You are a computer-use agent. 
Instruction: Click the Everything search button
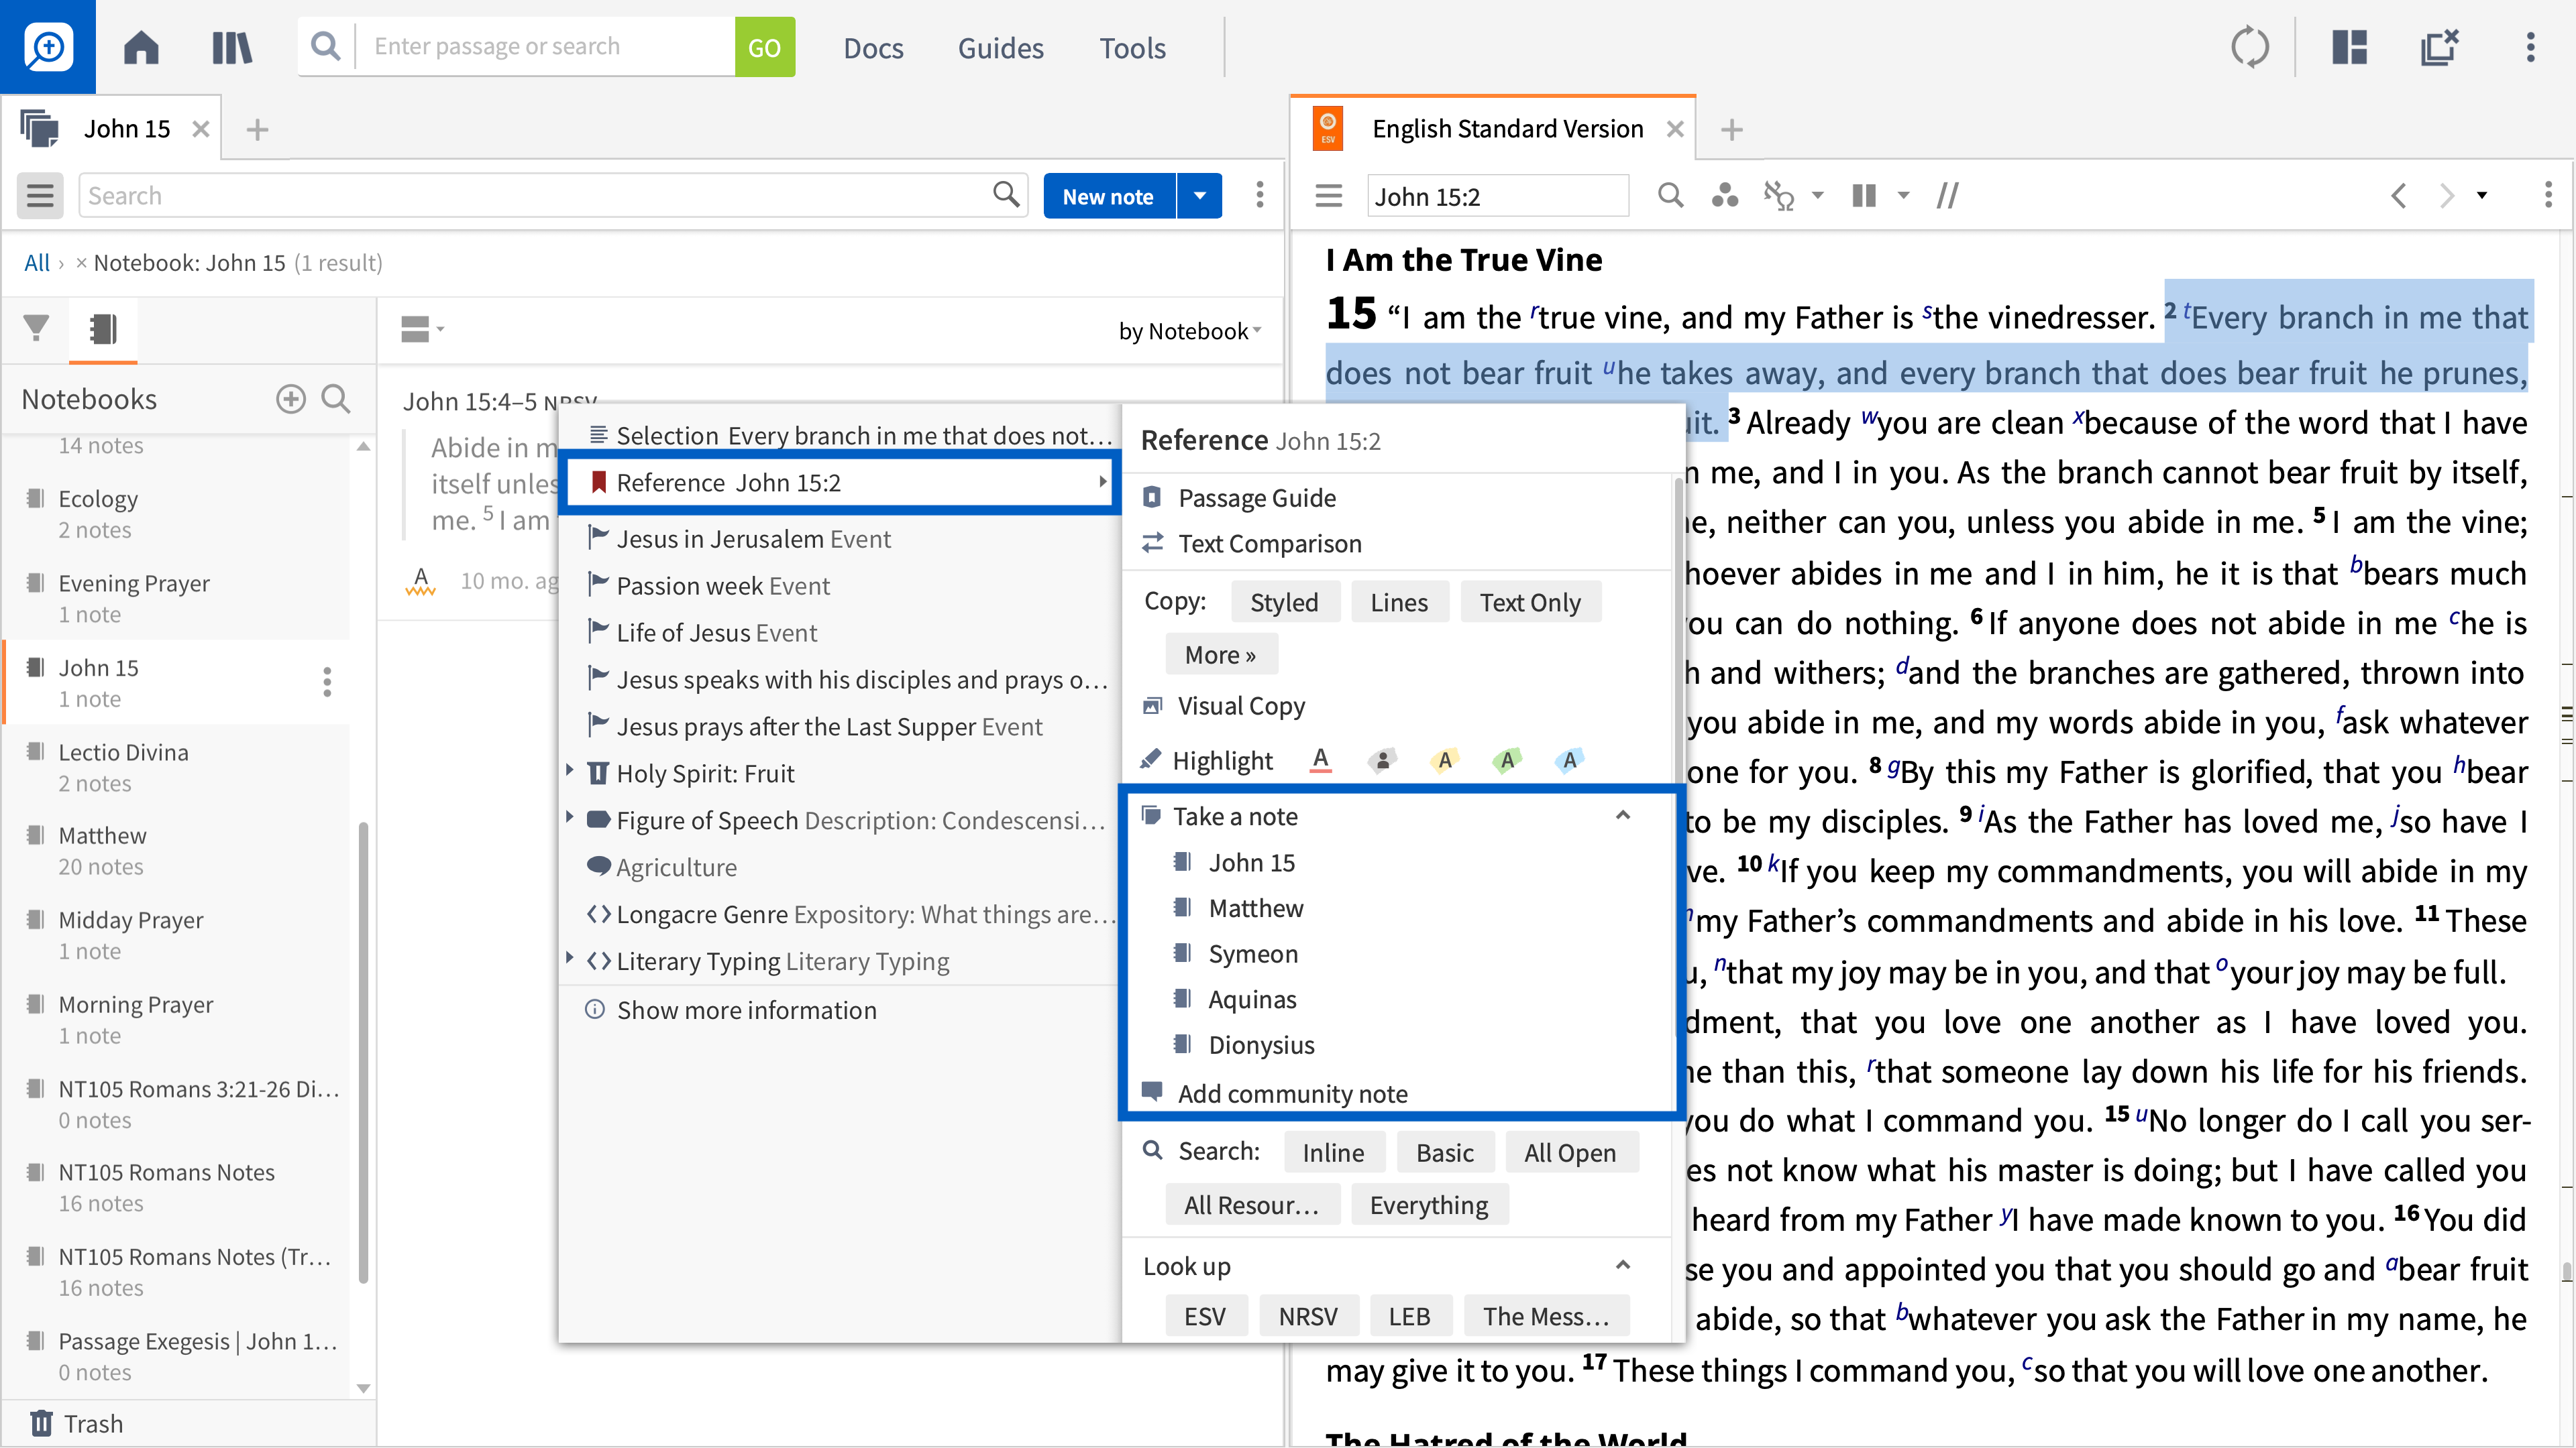coord(1429,1205)
